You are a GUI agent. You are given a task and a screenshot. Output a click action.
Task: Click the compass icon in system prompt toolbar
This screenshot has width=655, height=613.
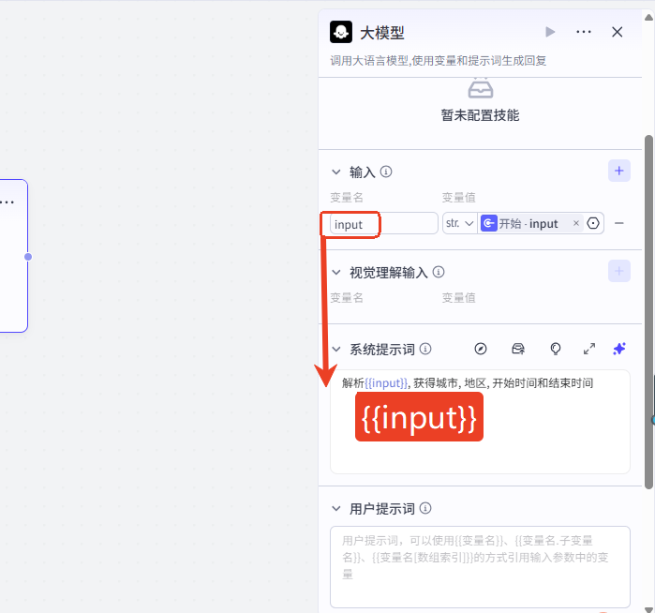481,349
